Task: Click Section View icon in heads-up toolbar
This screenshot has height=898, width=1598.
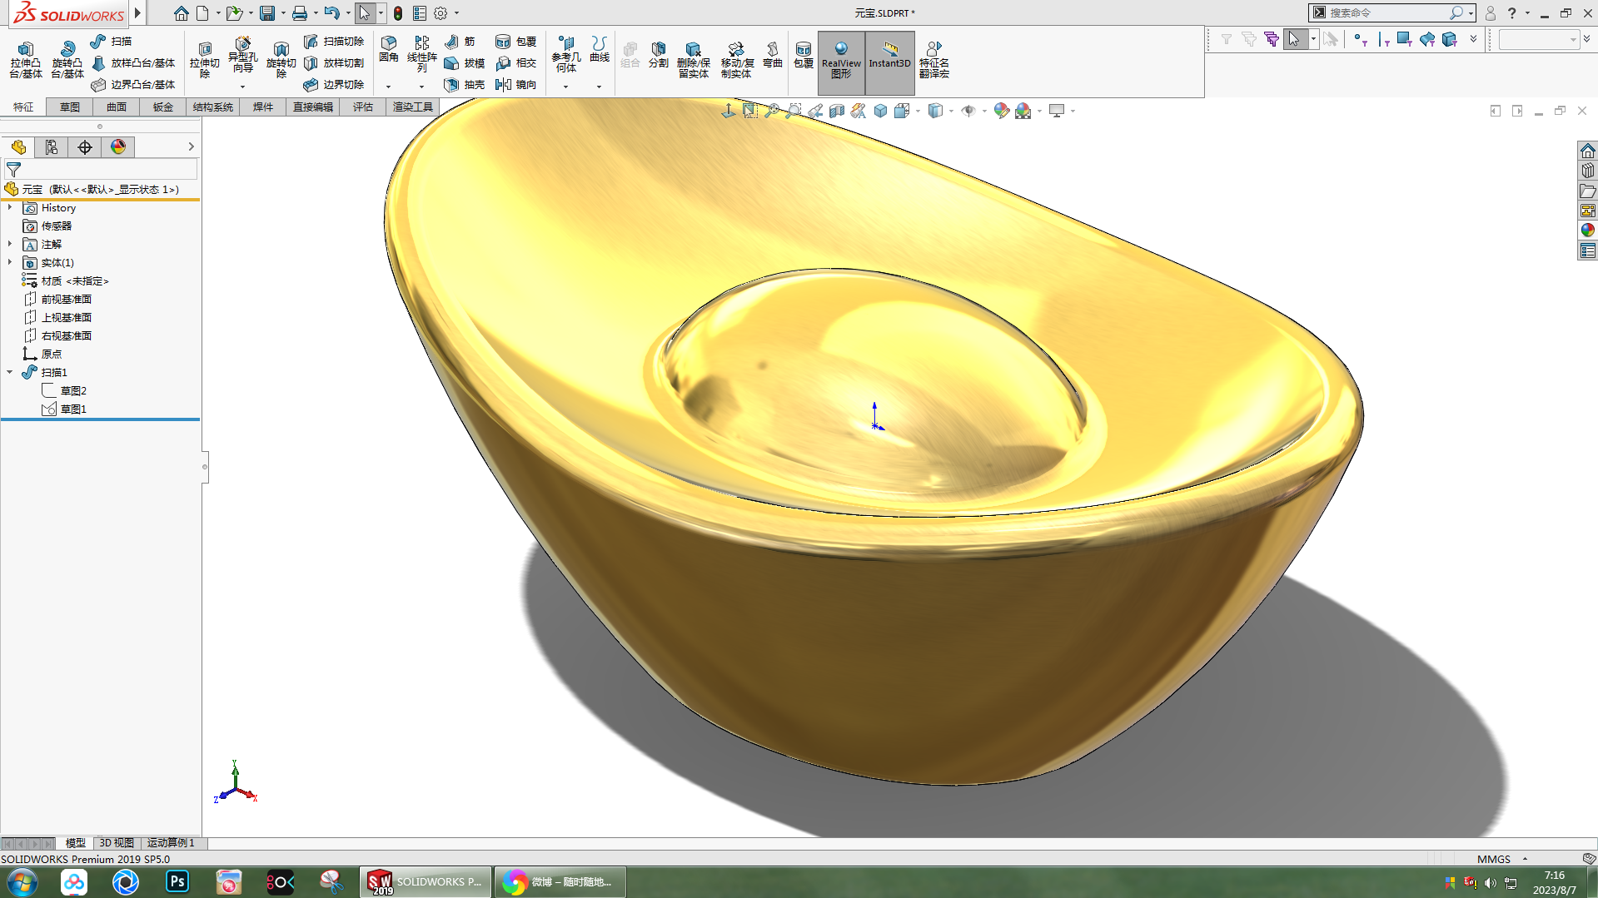Action: pyautogui.click(x=837, y=111)
